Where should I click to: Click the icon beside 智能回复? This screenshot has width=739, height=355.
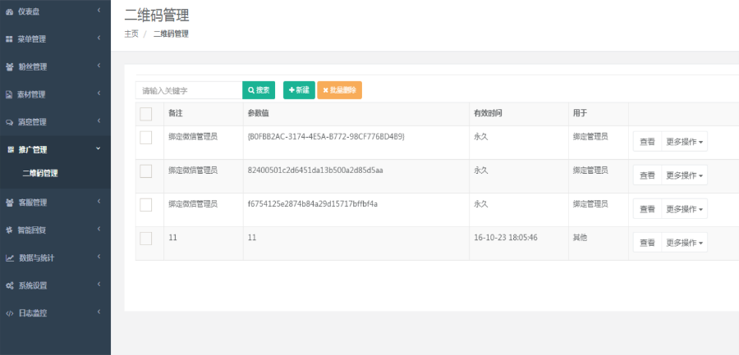click(x=9, y=230)
